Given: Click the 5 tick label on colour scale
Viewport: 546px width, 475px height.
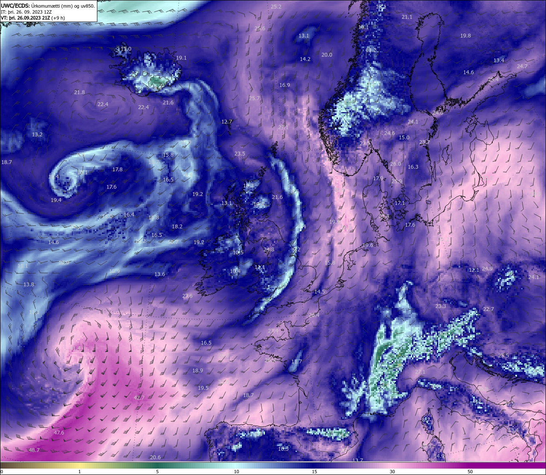Looking at the screenshot, I should [x=157, y=472].
